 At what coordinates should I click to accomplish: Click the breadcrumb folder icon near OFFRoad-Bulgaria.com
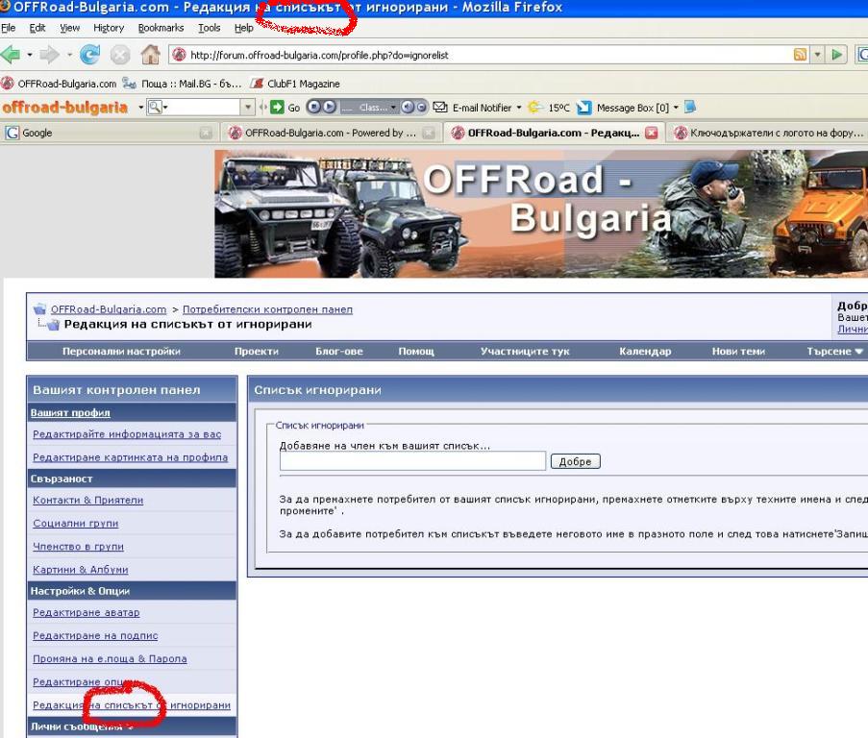pyautogui.click(x=39, y=308)
